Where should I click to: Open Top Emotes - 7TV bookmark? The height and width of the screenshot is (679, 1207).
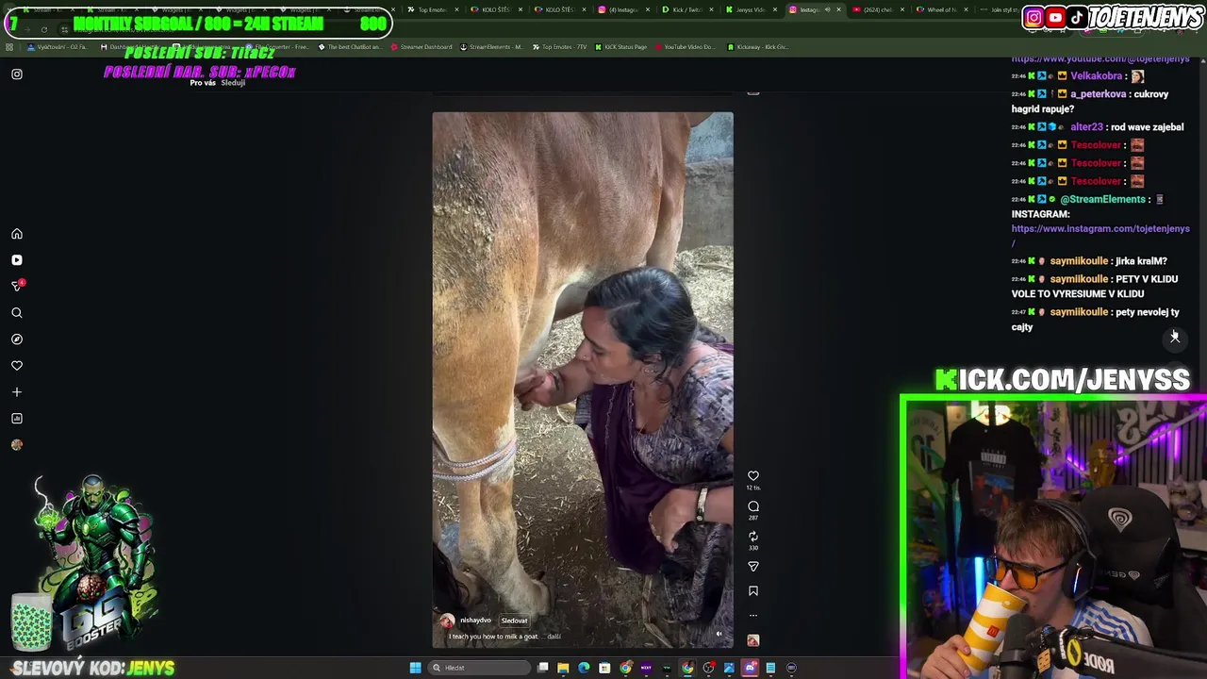click(x=561, y=47)
